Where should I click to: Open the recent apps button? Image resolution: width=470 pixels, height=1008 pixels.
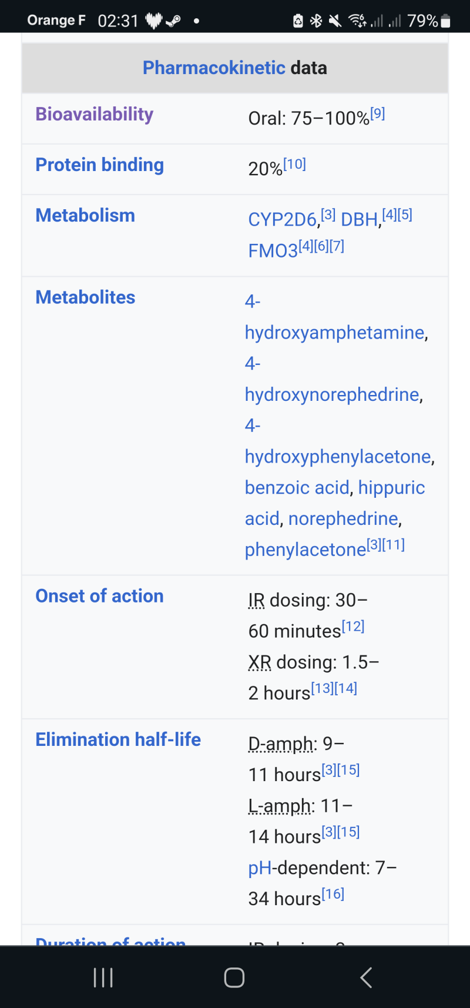click(x=102, y=976)
